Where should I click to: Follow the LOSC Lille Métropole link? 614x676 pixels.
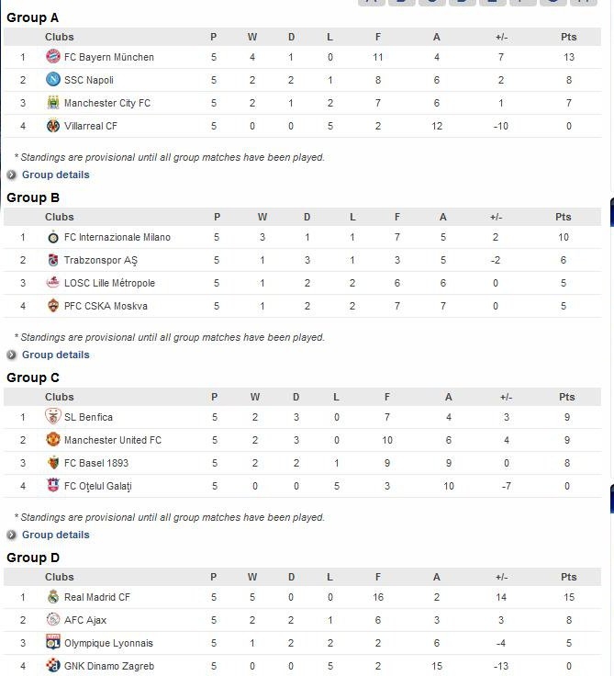(x=109, y=283)
